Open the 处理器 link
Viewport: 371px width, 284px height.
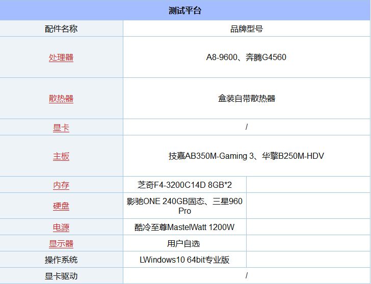coord(61,58)
